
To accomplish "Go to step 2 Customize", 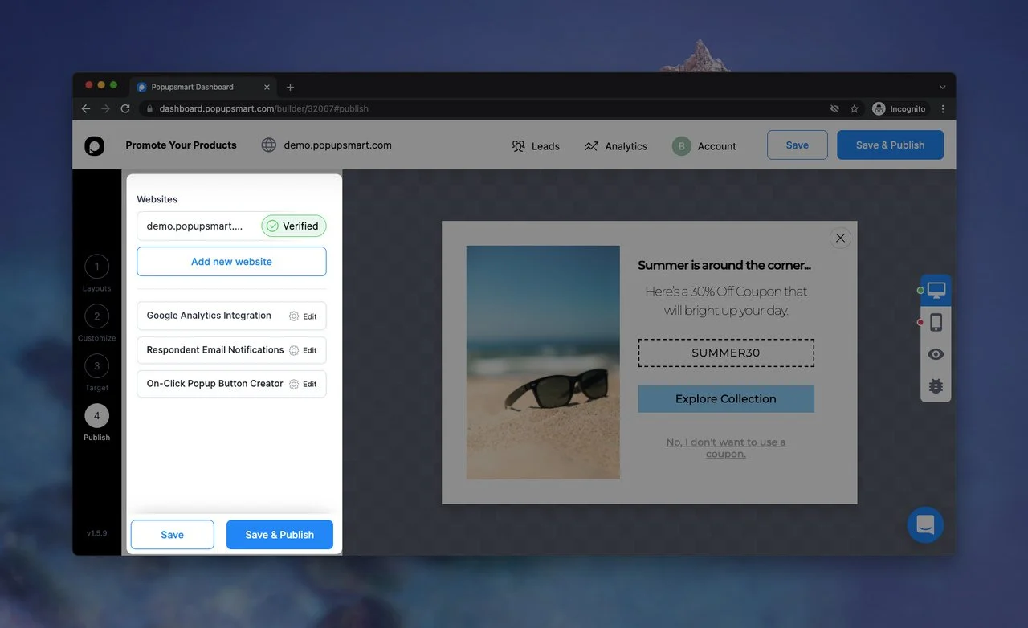I will pyautogui.click(x=97, y=316).
